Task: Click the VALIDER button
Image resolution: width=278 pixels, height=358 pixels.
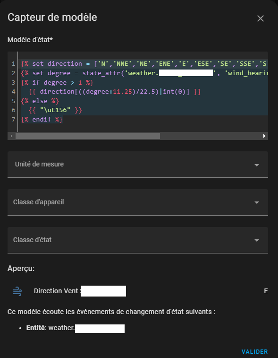Action: click(254, 351)
